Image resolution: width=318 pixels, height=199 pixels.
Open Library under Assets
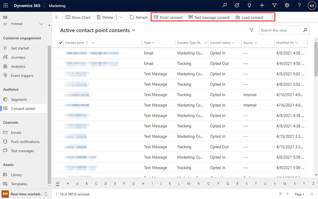[16, 175]
